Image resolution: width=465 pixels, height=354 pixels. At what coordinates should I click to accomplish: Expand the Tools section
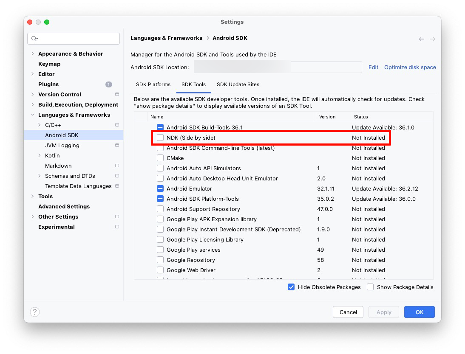(x=33, y=197)
